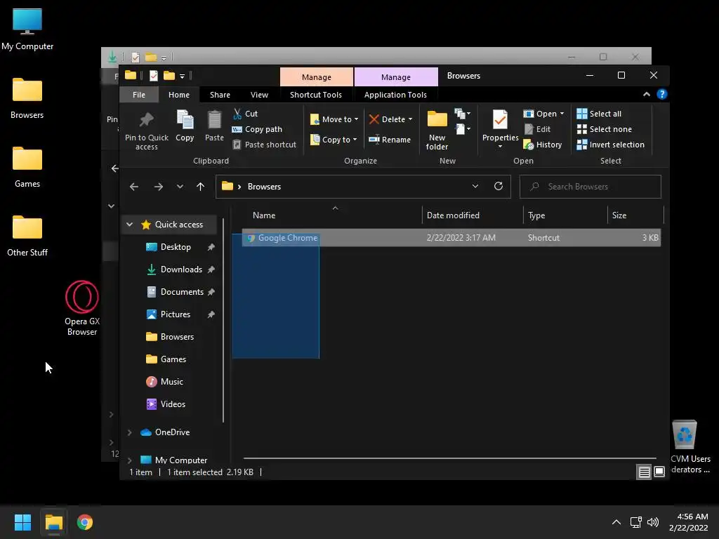The width and height of the screenshot is (719, 539).
Task: Cut the selected item
Action: click(245, 113)
